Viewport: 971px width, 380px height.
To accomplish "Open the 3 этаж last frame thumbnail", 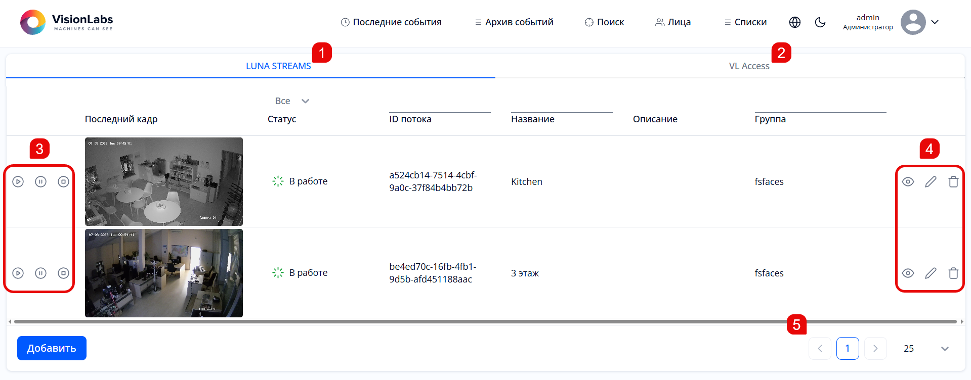I will pyautogui.click(x=164, y=273).
